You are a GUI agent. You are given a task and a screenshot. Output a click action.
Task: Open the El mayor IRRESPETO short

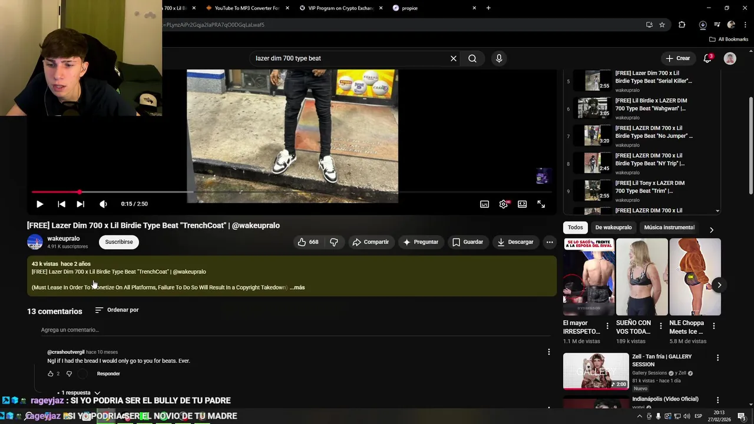coord(588,277)
